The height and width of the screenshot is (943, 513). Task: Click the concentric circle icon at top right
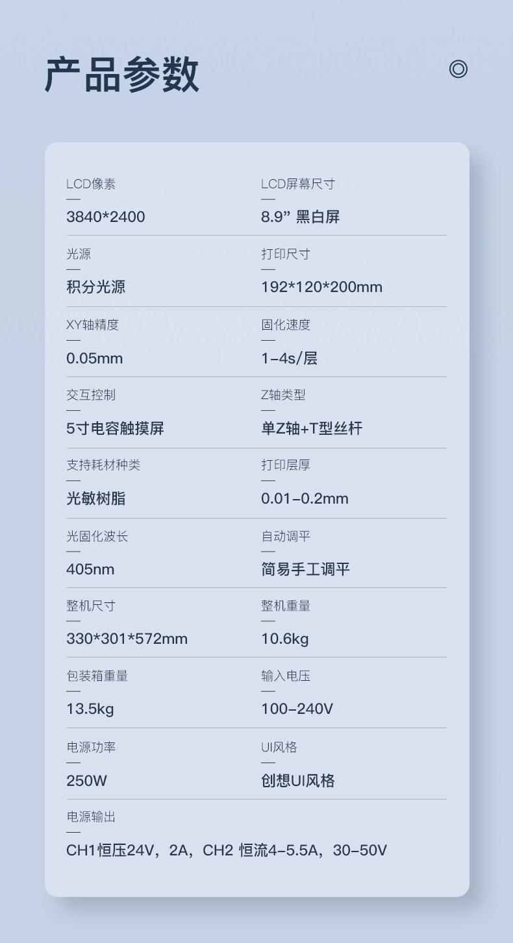458,69
